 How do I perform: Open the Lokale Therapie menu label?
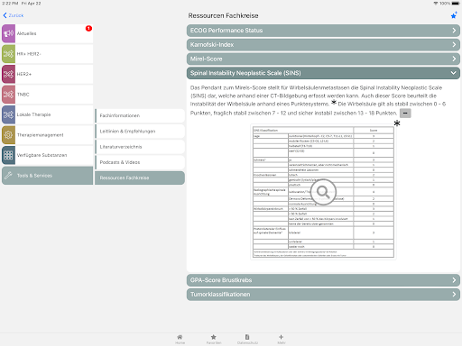click(x=33, y=114)
